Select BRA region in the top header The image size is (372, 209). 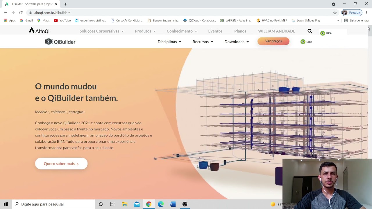point(326,33)
